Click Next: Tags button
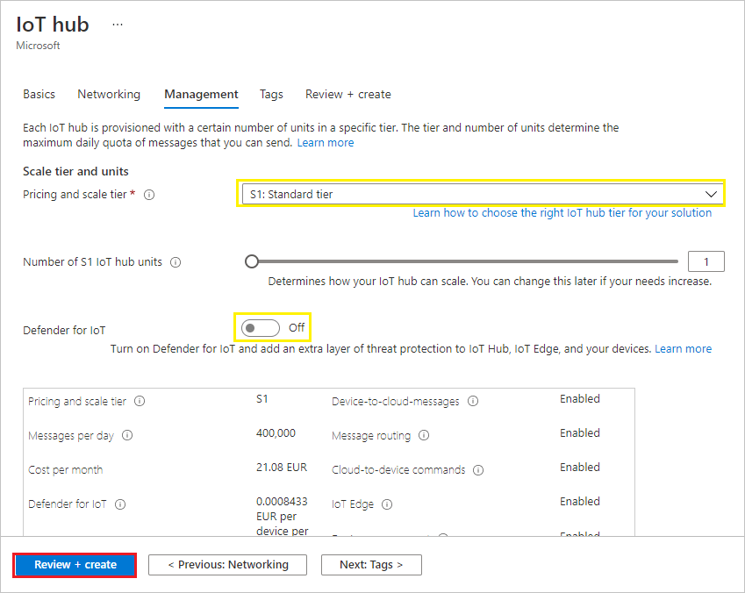This screenshot has height=593, width=745. 370,565
